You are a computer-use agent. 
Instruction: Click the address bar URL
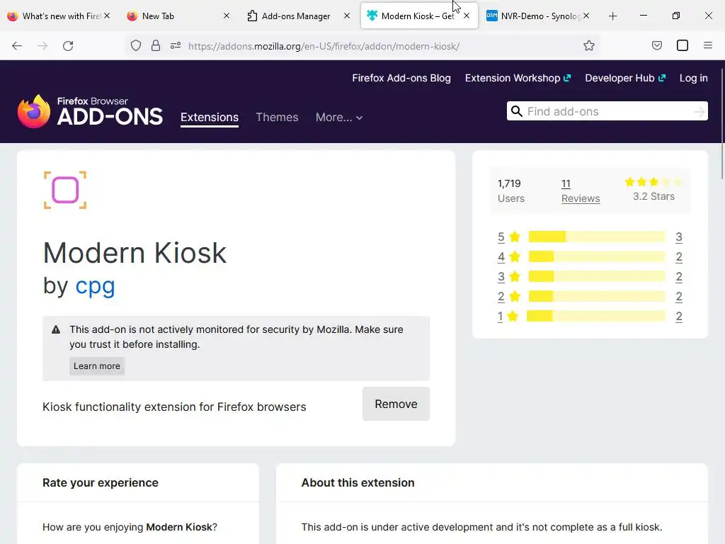pos(324,46)
